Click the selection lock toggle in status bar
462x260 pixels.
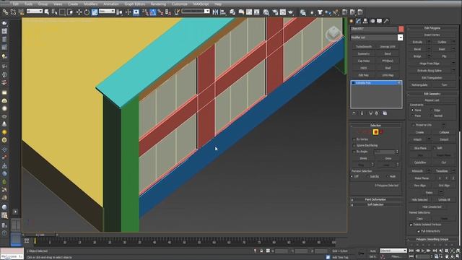click(261, 251)
